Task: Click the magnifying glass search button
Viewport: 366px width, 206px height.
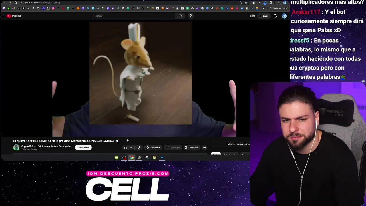Action: 180,16
